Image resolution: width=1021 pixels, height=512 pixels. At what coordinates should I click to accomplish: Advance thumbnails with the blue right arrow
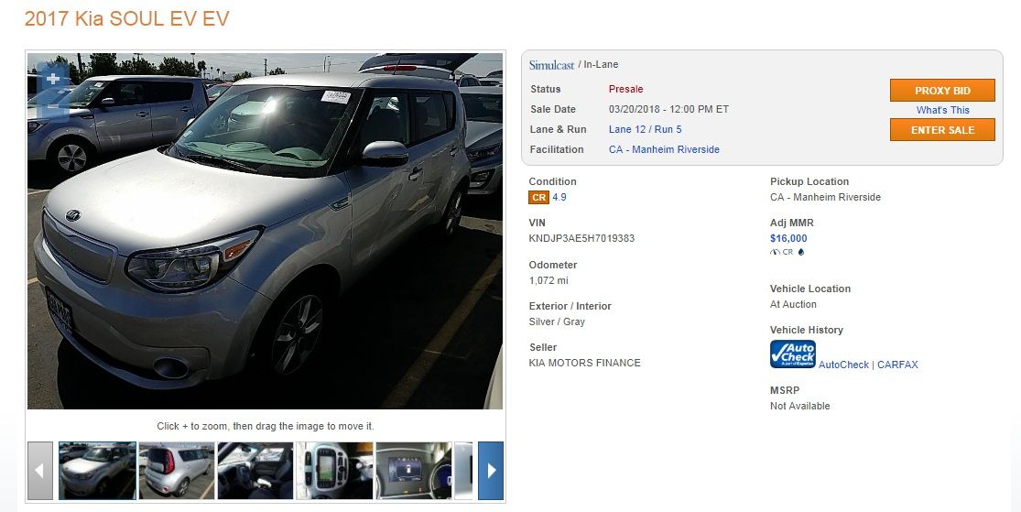pos(491,471)
